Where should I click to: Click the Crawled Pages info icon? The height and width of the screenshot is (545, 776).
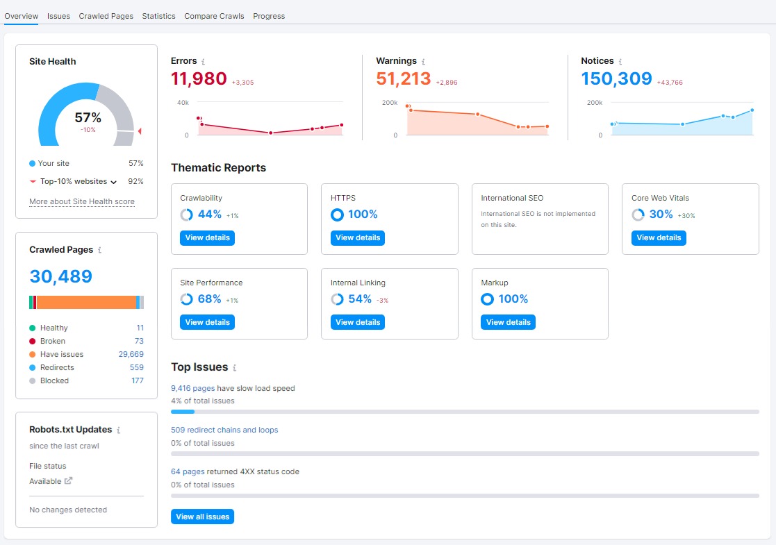click(x=99, y=250)
